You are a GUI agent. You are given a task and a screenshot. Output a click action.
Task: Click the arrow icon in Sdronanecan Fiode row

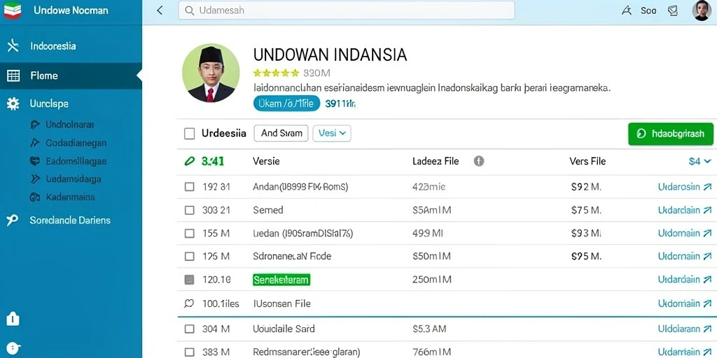[707, 256]
